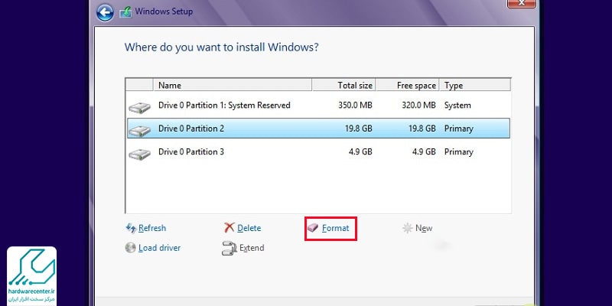Viewport: 612px width, 306px height.
Task: Click the Refresh arrows icon
Action: pyautogui.click(x=131, y=227)
